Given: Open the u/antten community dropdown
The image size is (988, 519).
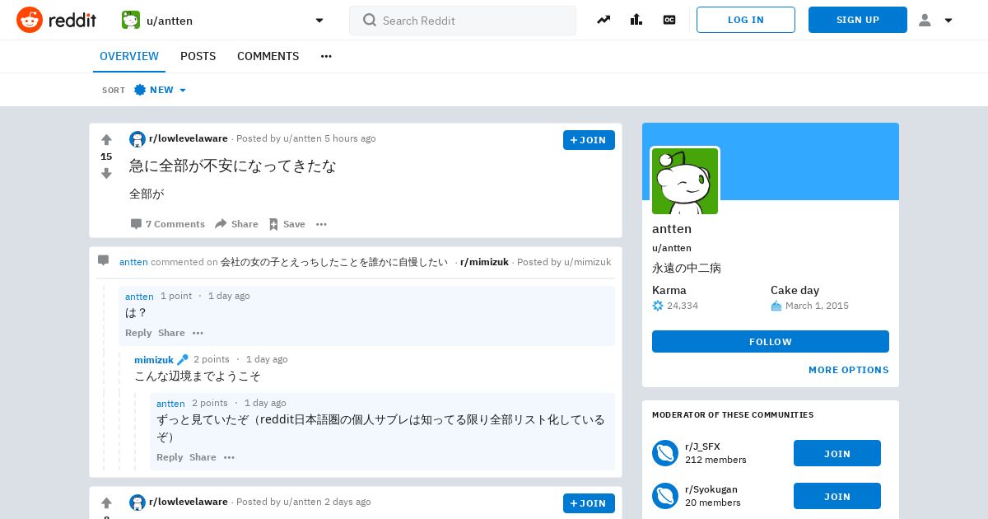Looking at the screenshot, I should 223,20.
